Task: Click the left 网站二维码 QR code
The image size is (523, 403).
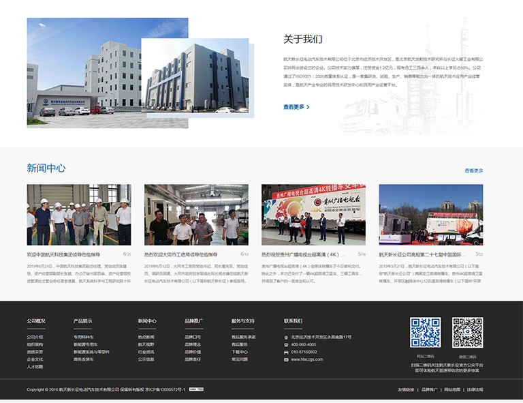Action: pyautogui.click(x=425, y=333)
